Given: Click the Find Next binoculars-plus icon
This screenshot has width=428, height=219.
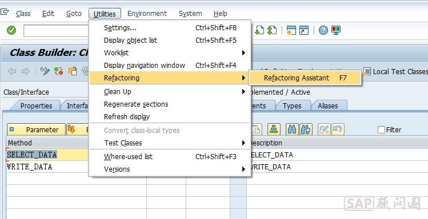Looking at the screenshot, I should tap(306, 129).
